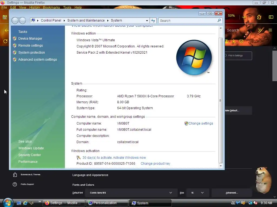Click Firefox new tab plus icon
The height and width of the screenshot is (207, 277).
pyautogui.click(x=244, y=17)
